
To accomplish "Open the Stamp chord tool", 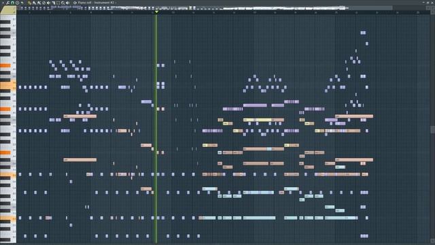I will tap(17, 3).
